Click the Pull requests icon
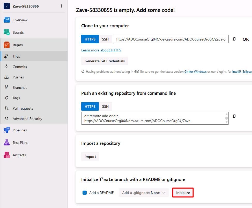 6,108
